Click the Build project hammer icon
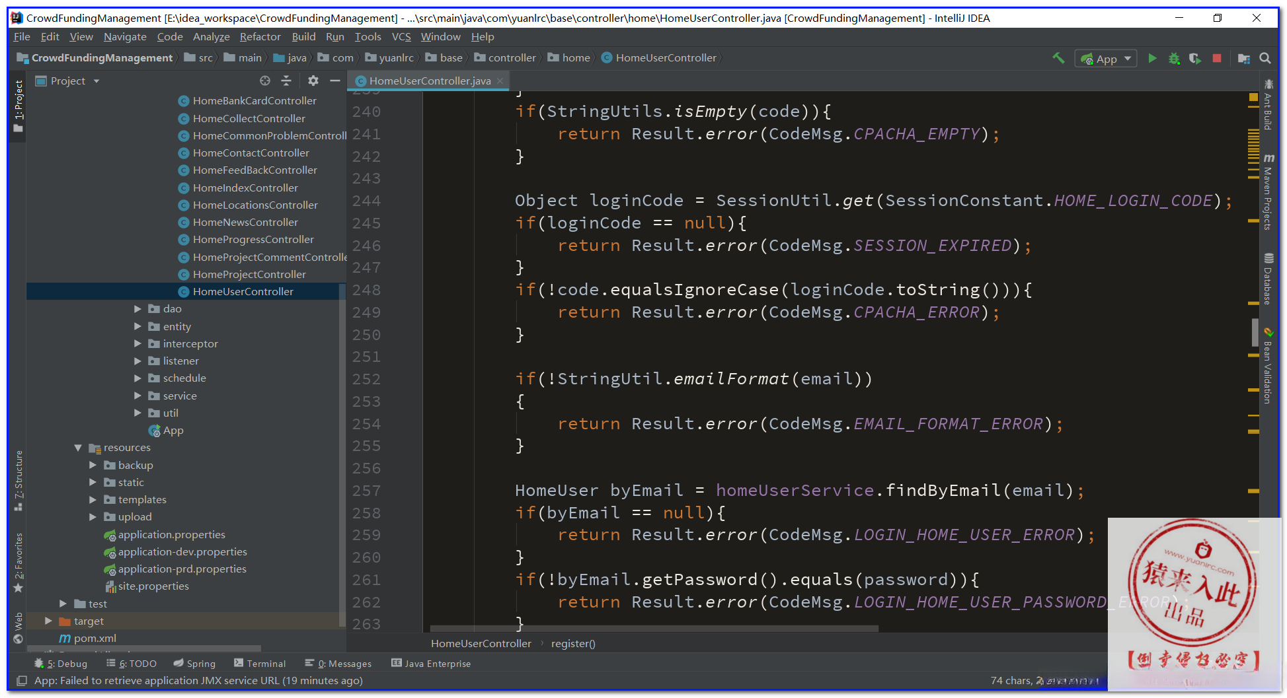Screen dimensions: 1287x698 point(1058,58)
